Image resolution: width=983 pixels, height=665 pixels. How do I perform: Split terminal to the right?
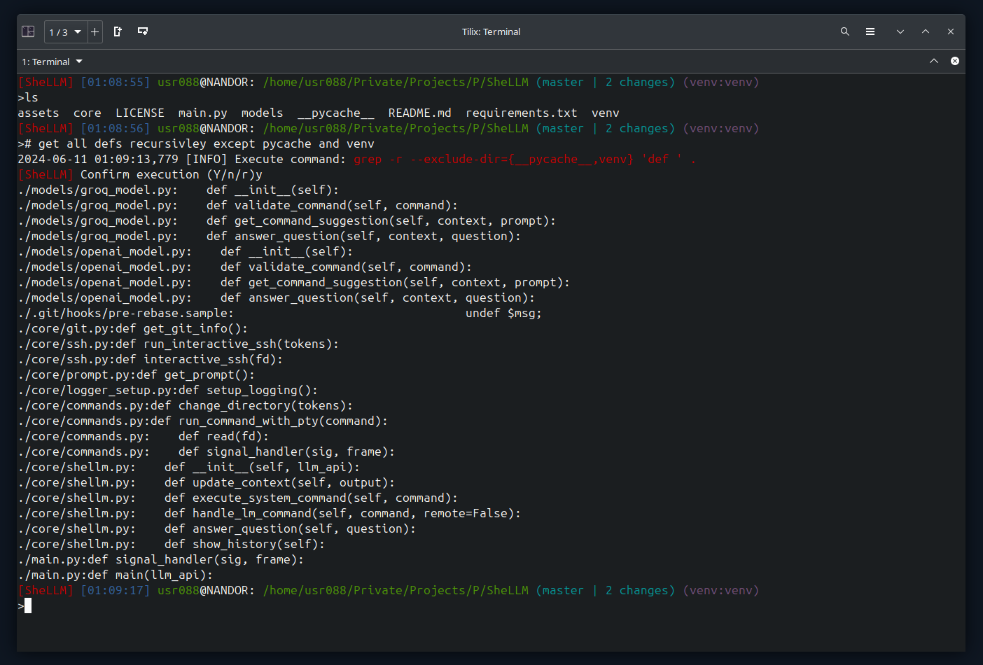(118, 31)
